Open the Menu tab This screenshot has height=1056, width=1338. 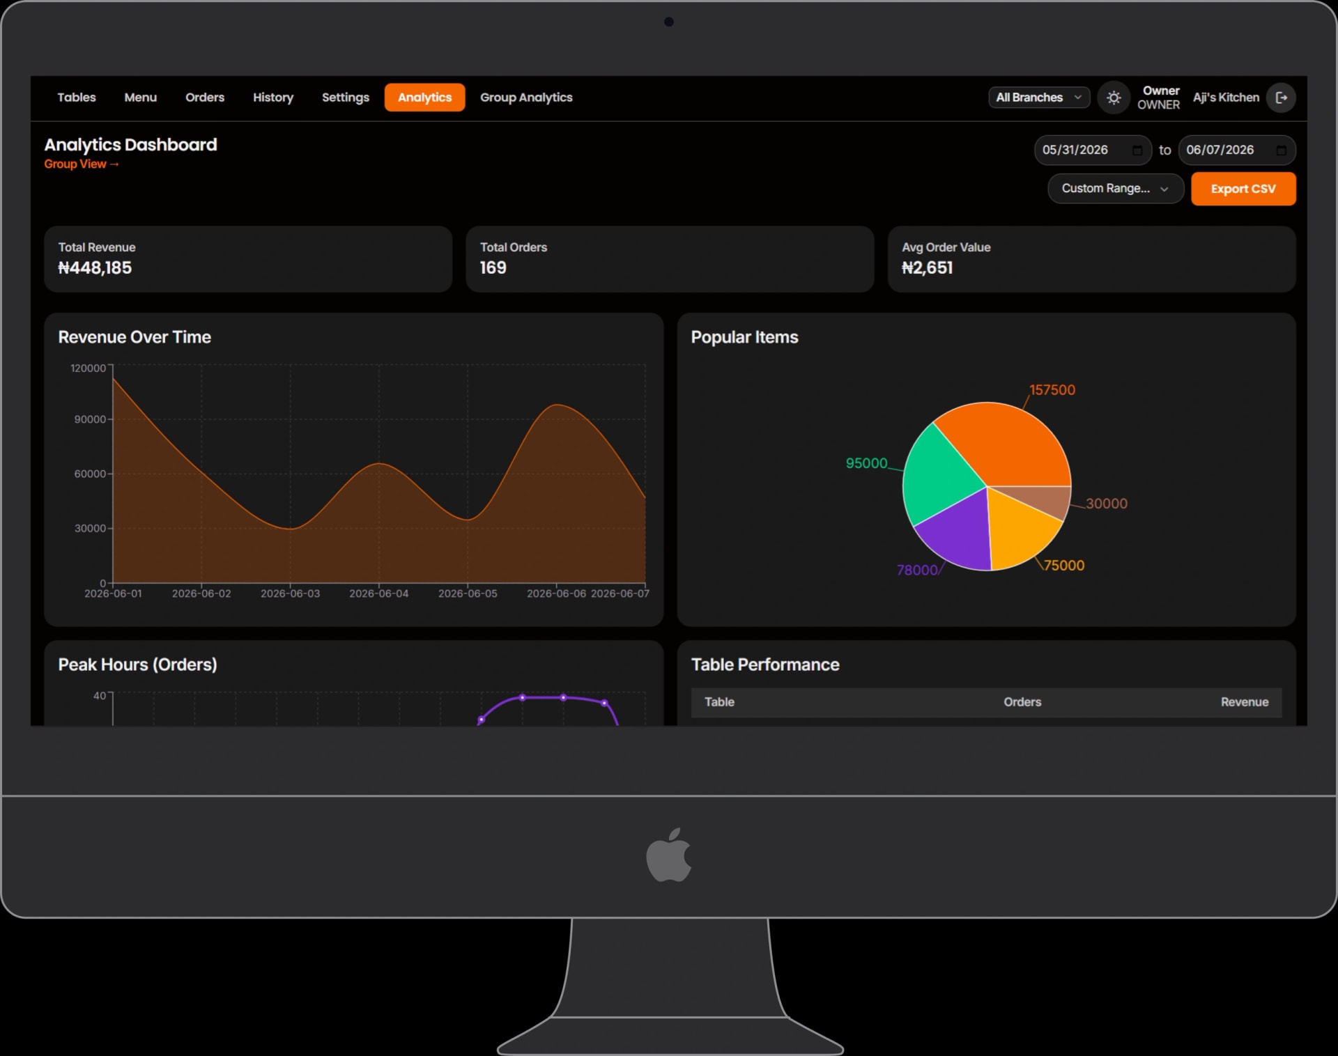[141, 98]
